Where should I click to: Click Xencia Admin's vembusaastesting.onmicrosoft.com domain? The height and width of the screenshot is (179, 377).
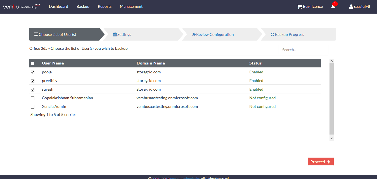[167, 106]
